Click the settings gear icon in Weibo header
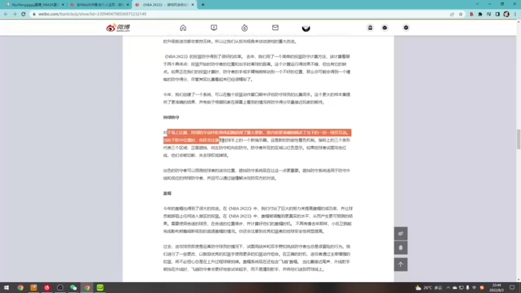This screenshot has height=293, width=521. (406, 28)
